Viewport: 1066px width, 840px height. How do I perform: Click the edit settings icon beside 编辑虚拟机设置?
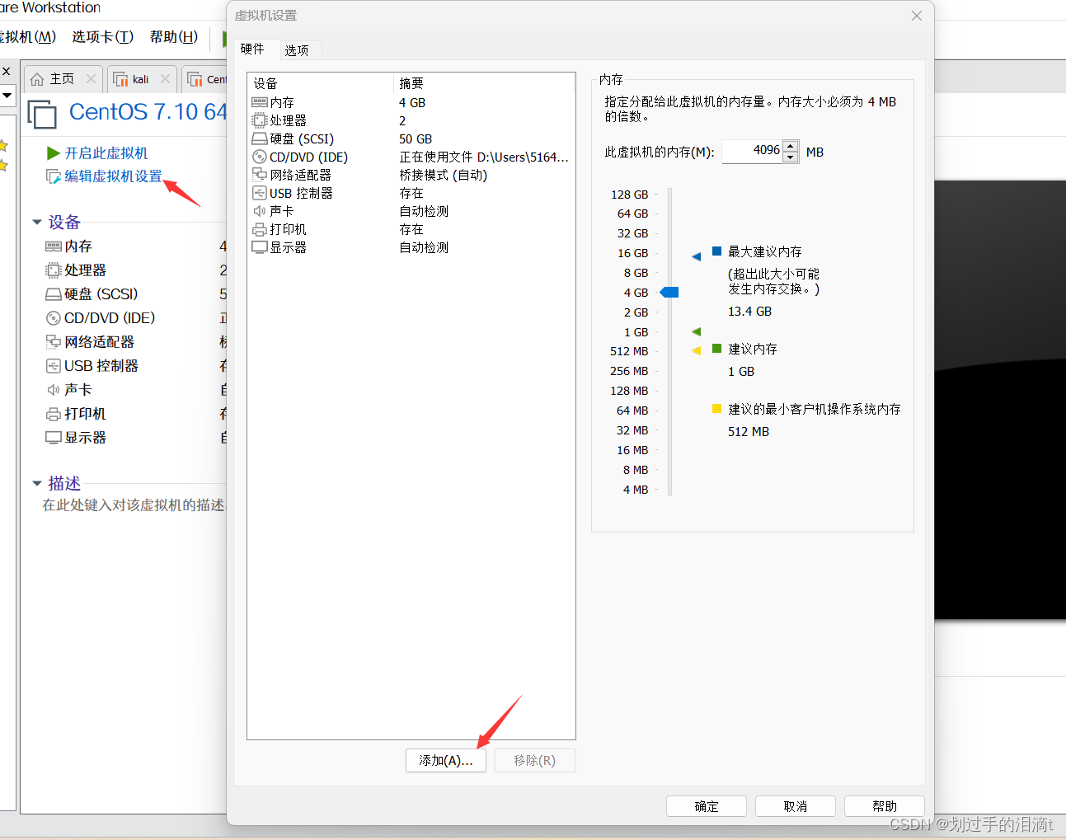[54, 176]
